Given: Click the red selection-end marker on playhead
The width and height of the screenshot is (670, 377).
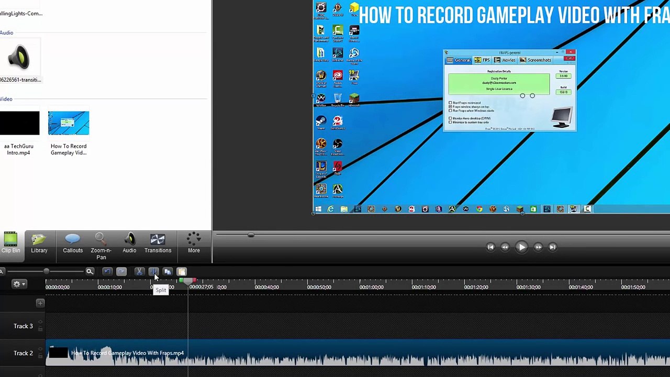Looking at the screenshot, I should coord(194,281).
